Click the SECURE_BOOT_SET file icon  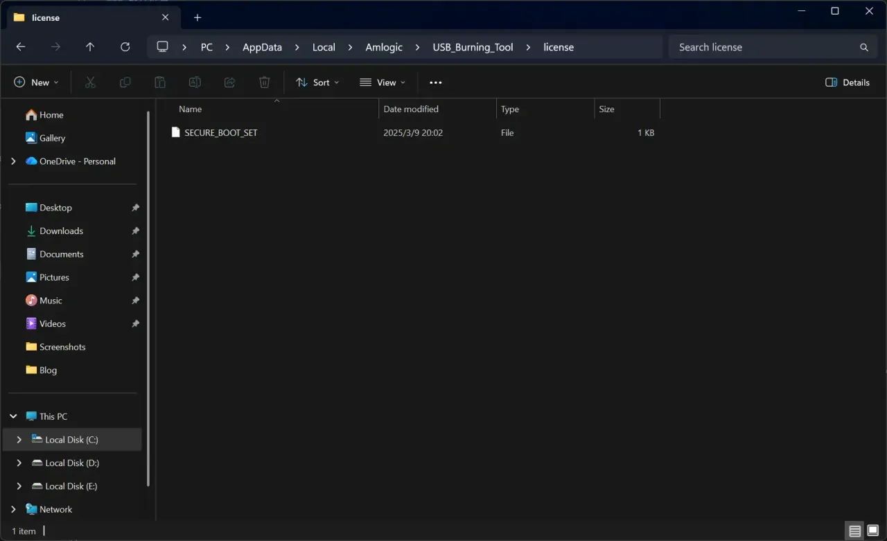point(176,132)
